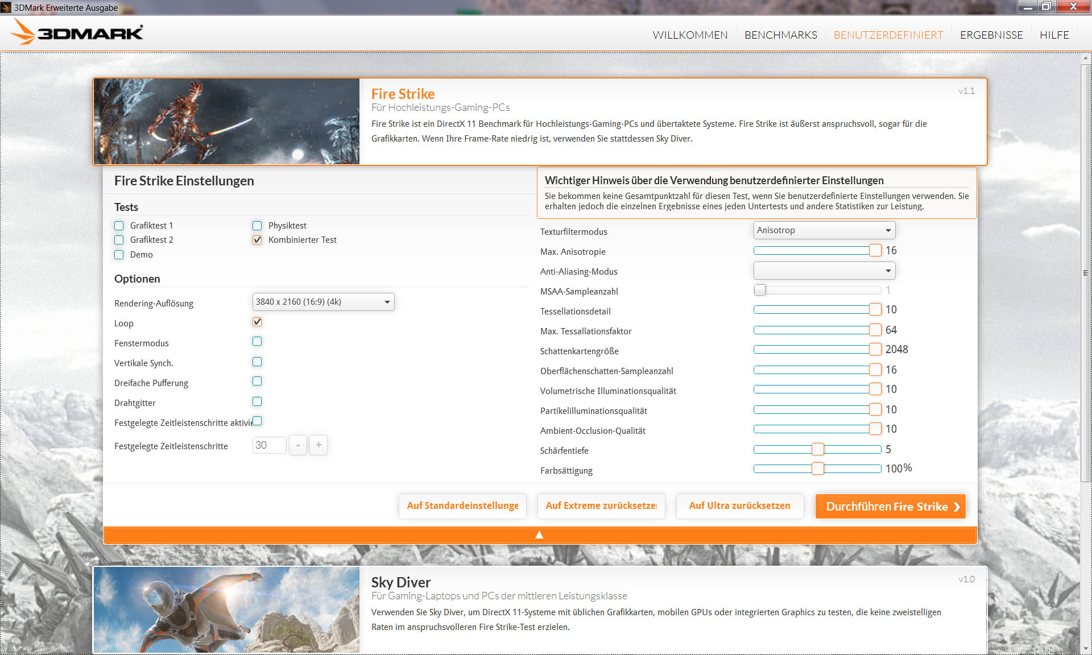Image resolution: width=1092 pixels, height=655 pixels.
Task: Click the Sky Diver benchmark thumbnail
Action: [226, 610]
